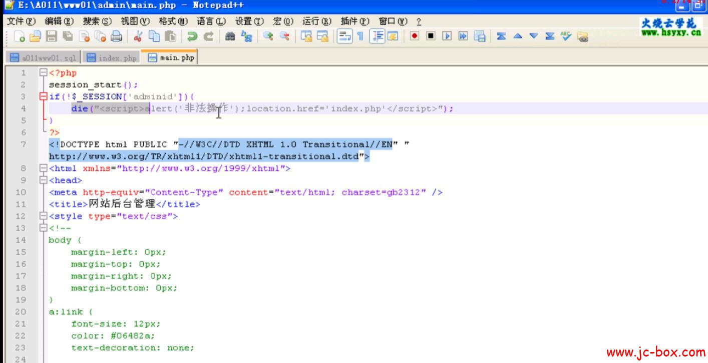
Task: Enable synchronized horizontal scrolling icon
Action: pyautogui.click(x=322, y=36)
